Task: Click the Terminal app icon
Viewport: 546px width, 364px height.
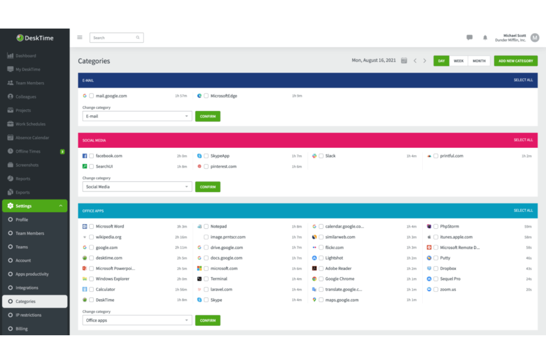Action: click(x=200, y=279)
